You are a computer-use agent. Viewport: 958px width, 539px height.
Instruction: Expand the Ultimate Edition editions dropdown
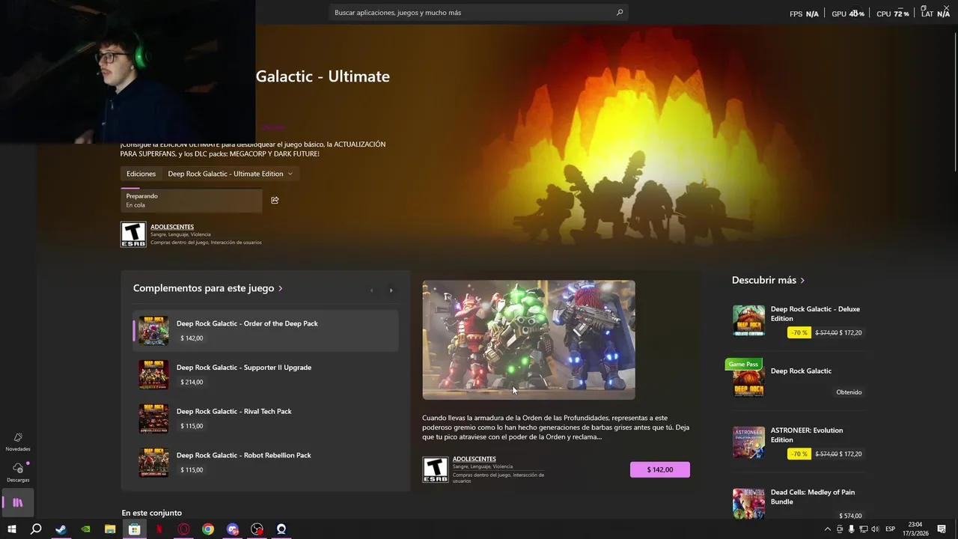pos(231,174)
